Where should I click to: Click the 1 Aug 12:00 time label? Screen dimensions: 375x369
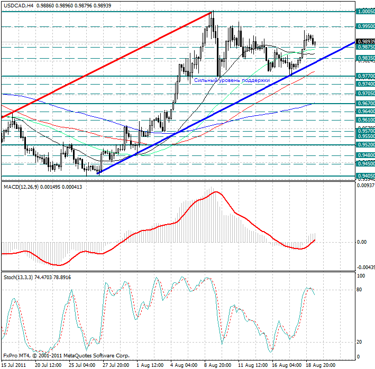pyautogui.click(x=150, y=364)
